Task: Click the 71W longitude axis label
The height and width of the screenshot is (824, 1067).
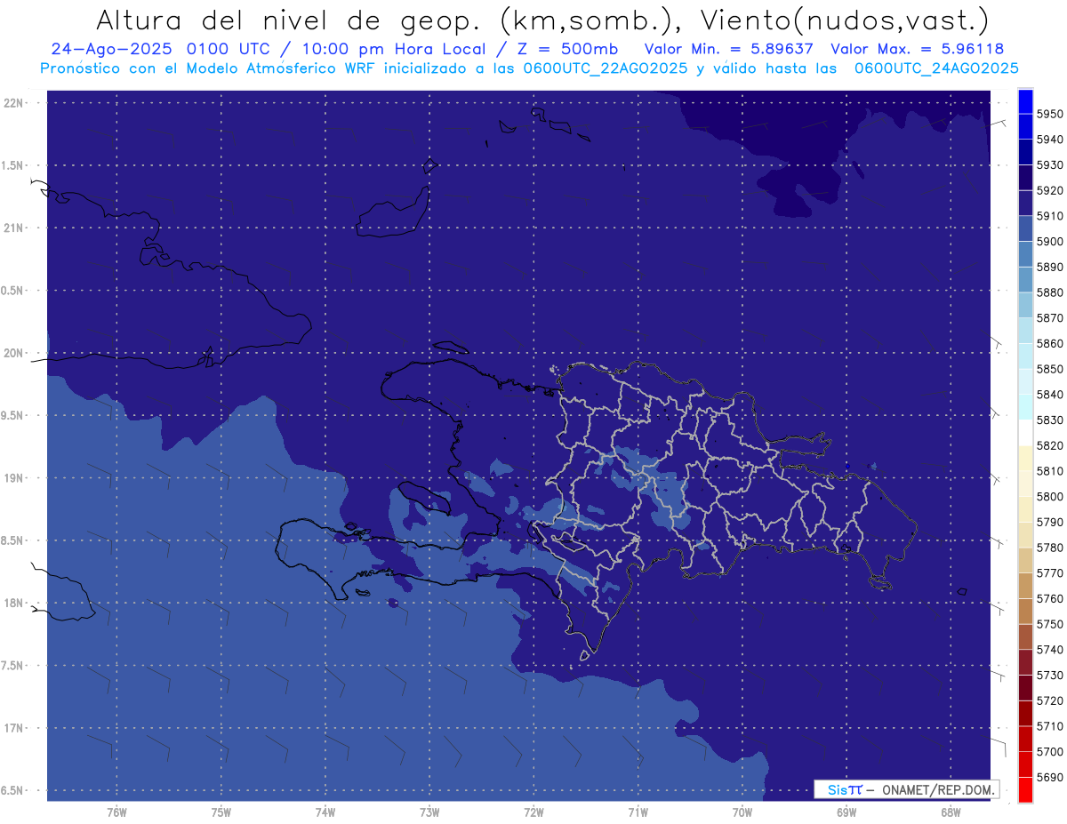Action: pyautogui.click(x=638, y=812)
